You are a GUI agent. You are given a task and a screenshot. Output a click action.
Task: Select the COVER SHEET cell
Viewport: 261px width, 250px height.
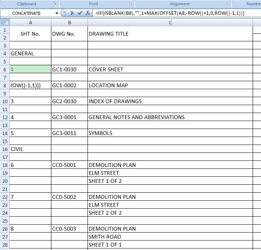point(170,69)
